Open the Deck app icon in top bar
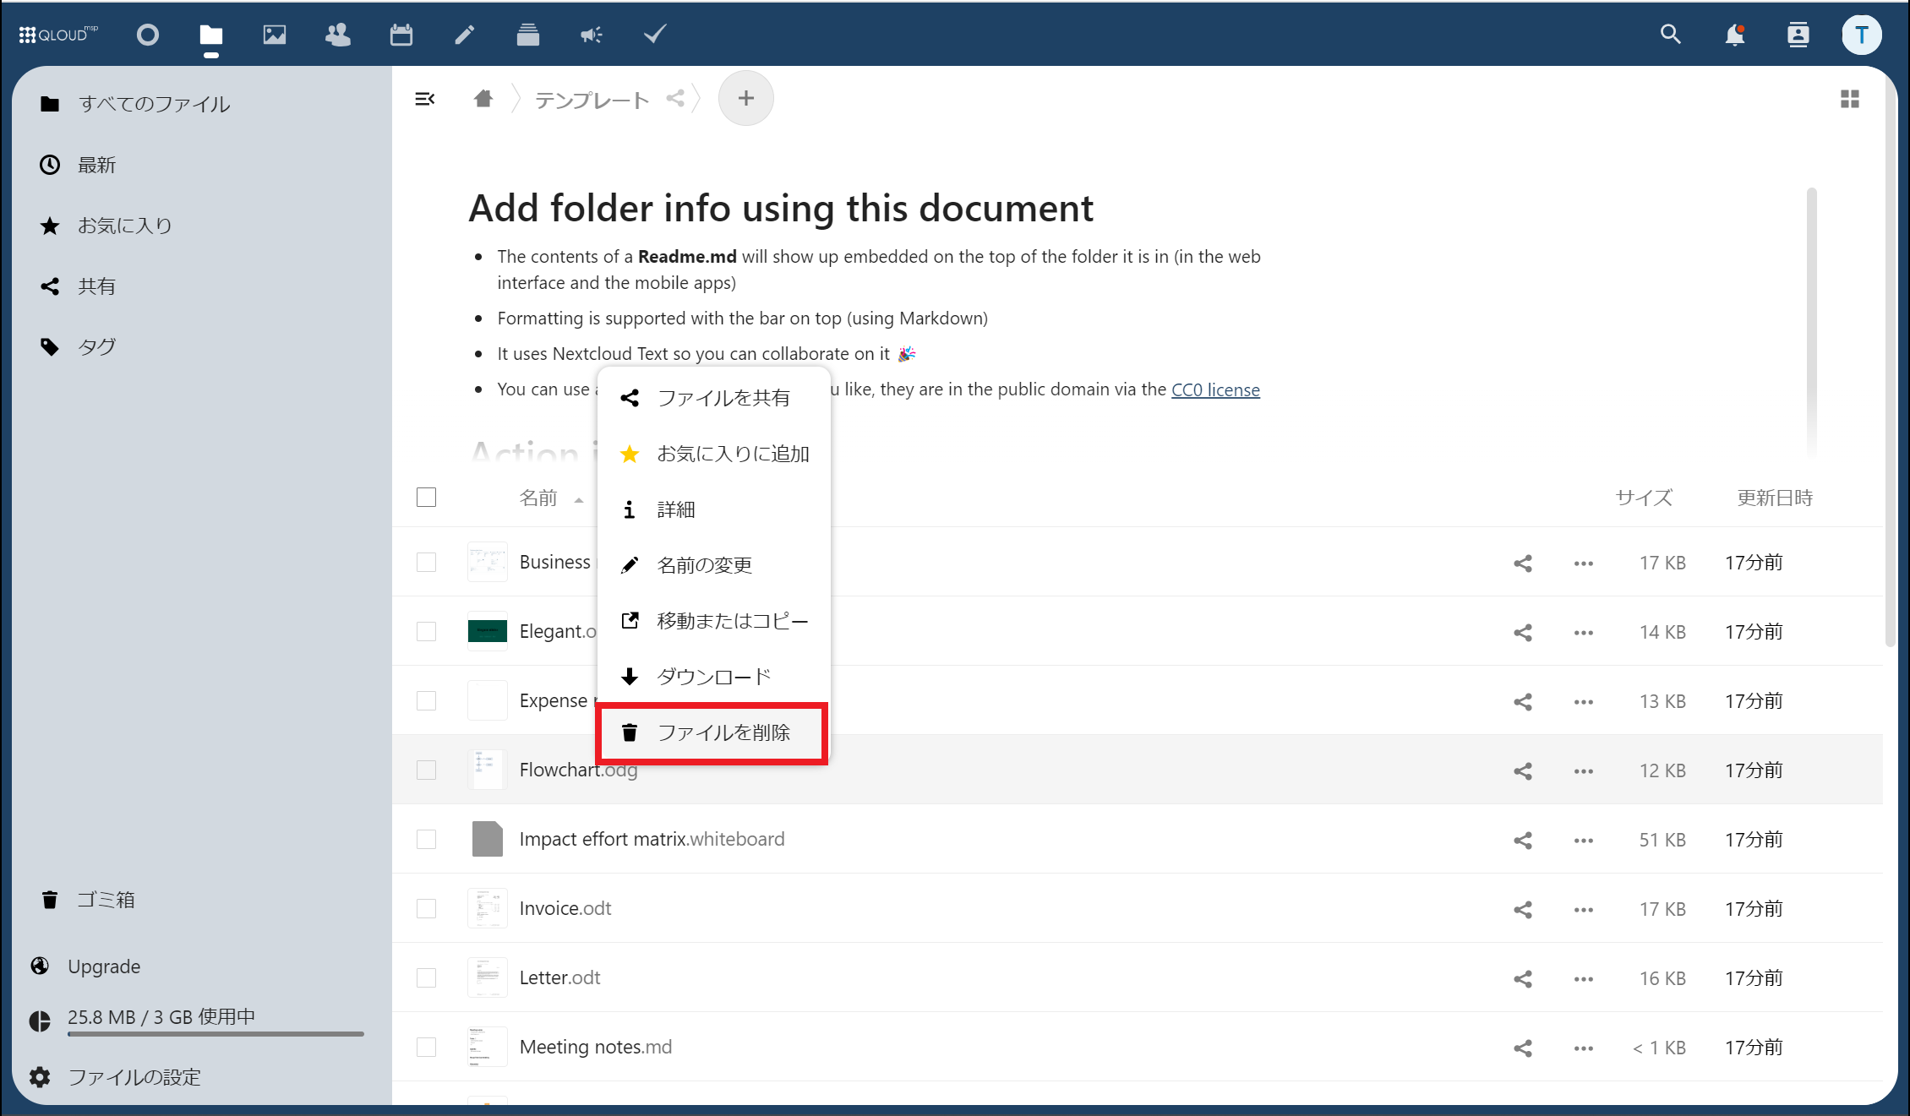Screen dimensions: 1910x1116 pyautogui.click(x=528, y=35)
